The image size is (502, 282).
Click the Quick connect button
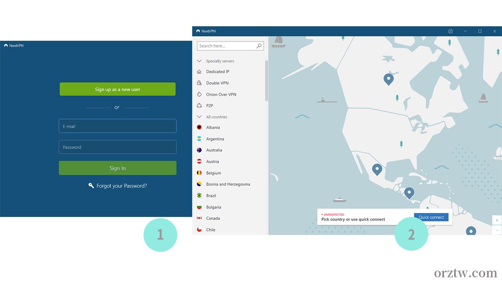click(431, 217)
